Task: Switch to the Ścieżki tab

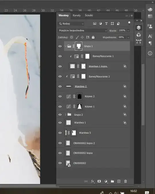Action: (89, 16)
